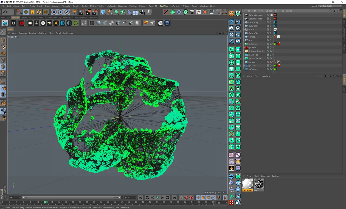Toggle X-axis lock
The image size is (346, 209).
tap(54, 12)
